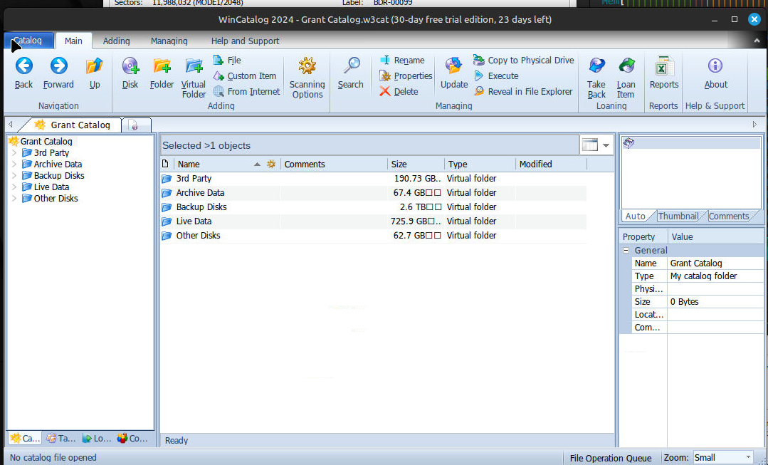Screen dimensions: 768x465
Task: Update the selected disk
Action: click(454, 73)
